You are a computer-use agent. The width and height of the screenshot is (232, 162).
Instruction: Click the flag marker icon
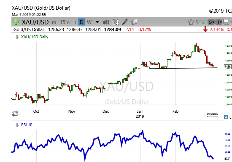(x=198, y=22)
